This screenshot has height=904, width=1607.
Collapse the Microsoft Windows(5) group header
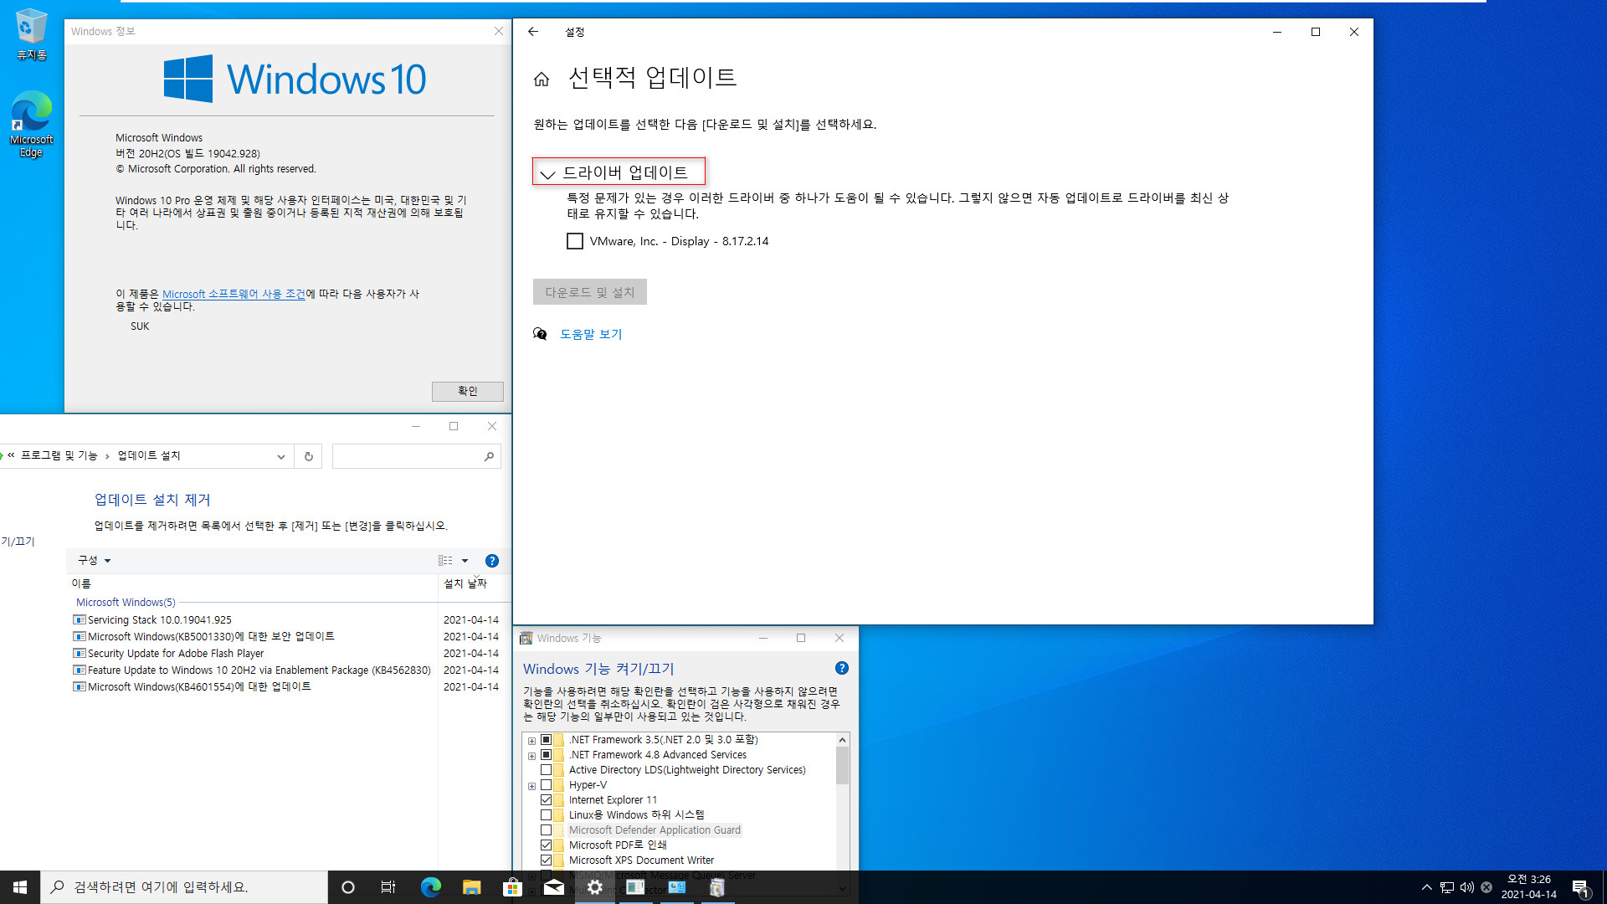126,603
